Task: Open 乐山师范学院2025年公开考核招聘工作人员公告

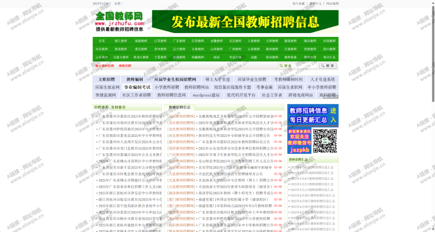Action: point(236,161)
